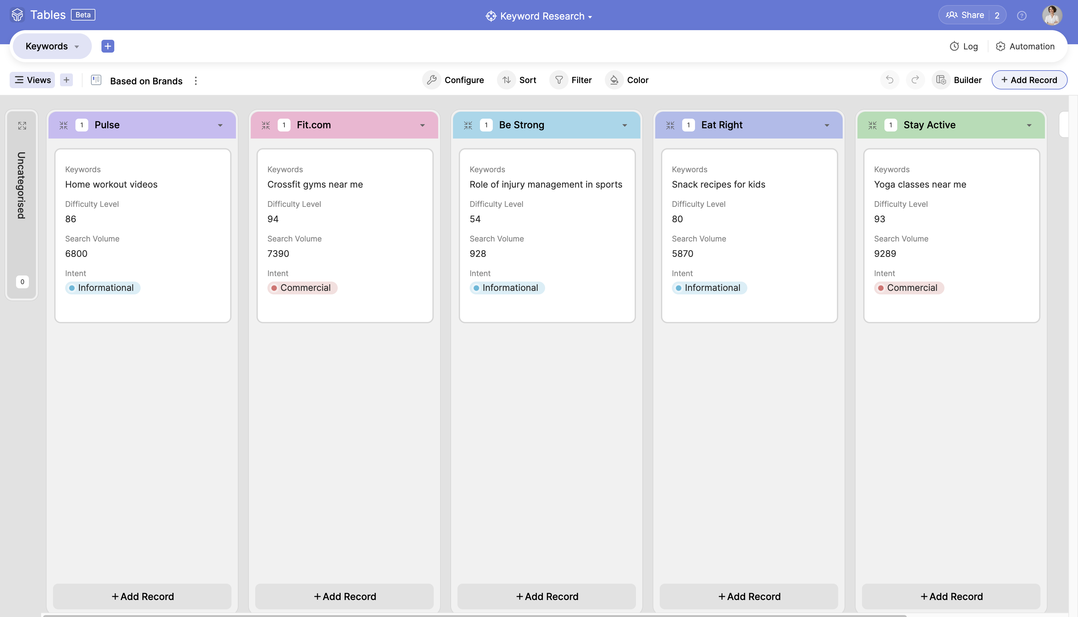Collapse the Pulse column
The image size is (1078, 617).
coord(64,125)
